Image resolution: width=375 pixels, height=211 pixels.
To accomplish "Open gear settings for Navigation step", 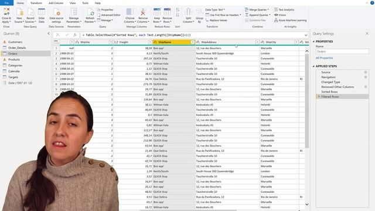I will click(x=366, y=77).
